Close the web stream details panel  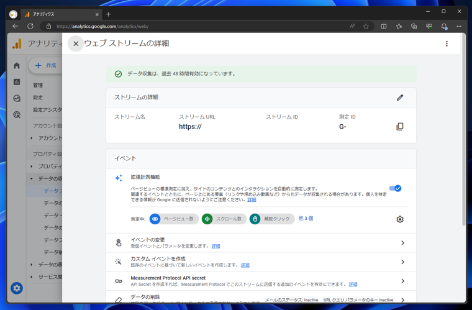tap(76, 43)
